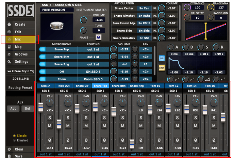Click the instrument master Volume knob
Screen dimensions: 233x160
click(84, 20)
